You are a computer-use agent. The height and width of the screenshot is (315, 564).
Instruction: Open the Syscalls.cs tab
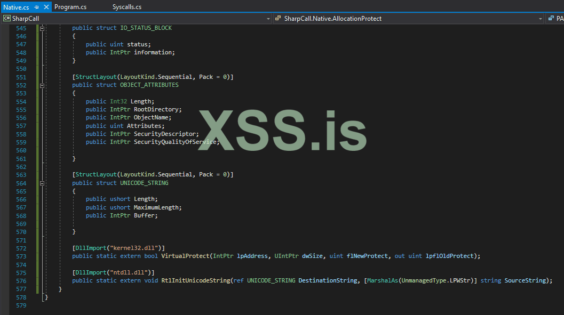pyautogui.click(x=126, y=7)
